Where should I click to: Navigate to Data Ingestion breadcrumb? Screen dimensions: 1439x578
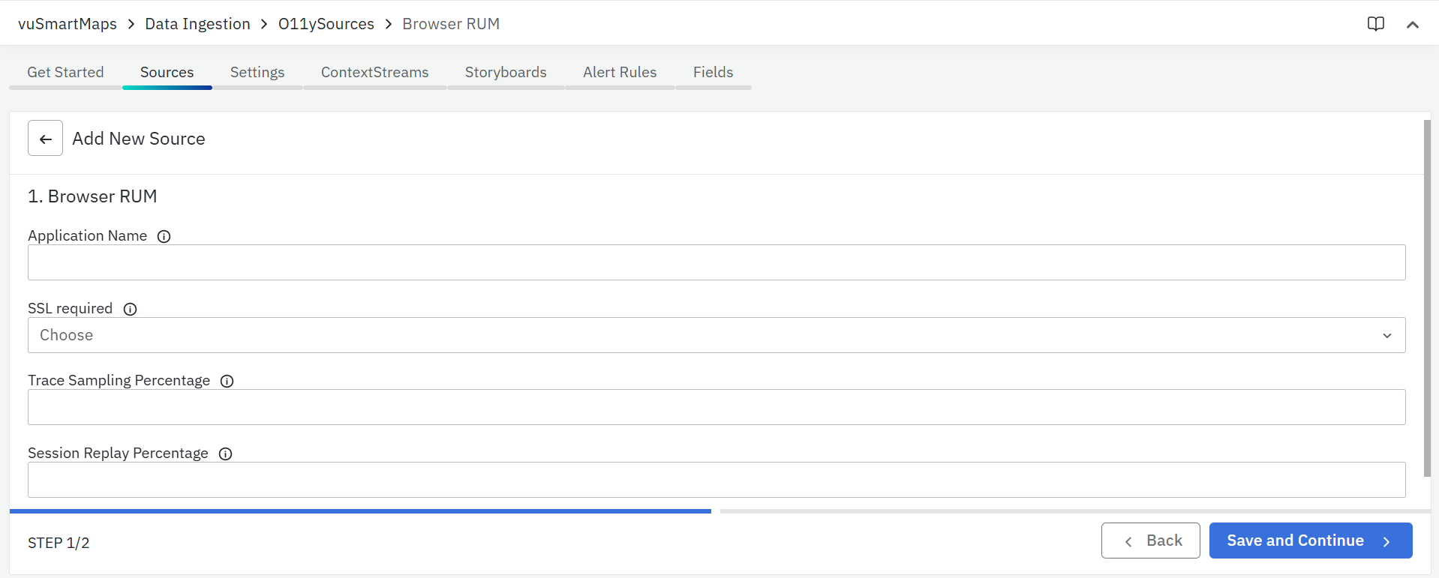pyautogui.click(x=197, y=24)
